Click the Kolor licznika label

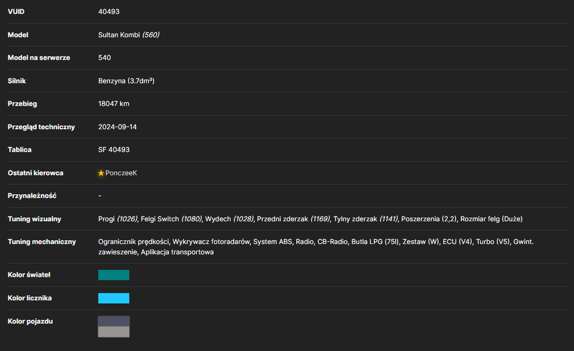[30, 298]
